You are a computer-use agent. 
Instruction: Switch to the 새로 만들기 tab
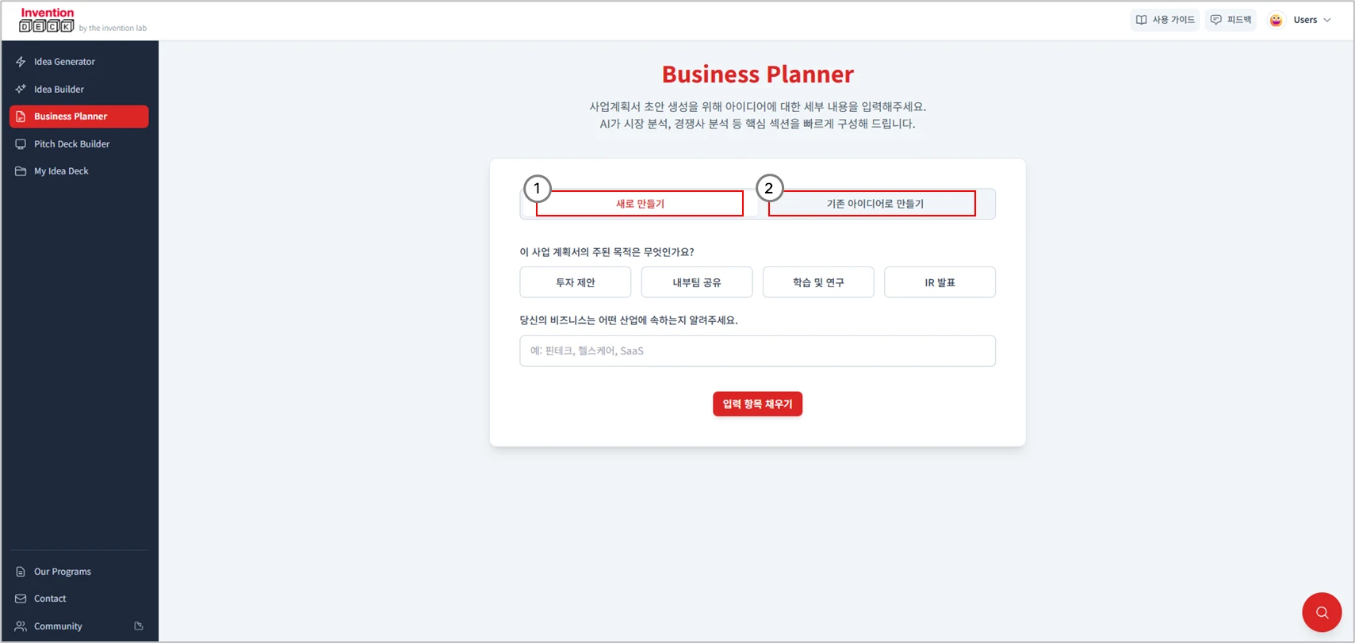[x=640, y=204]
